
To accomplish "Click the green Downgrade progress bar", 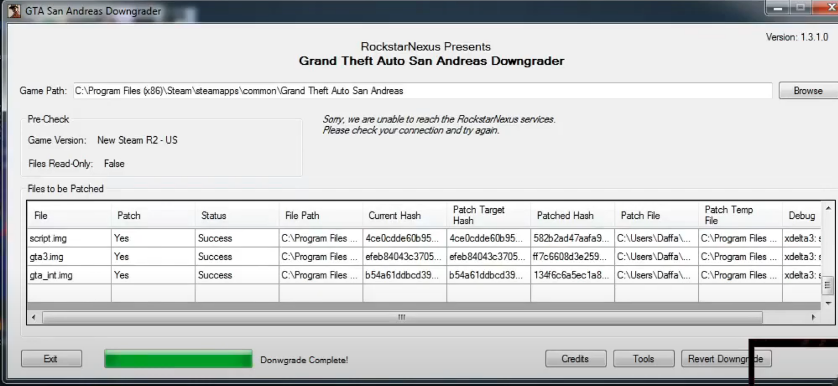I will [x=178, y=359].
